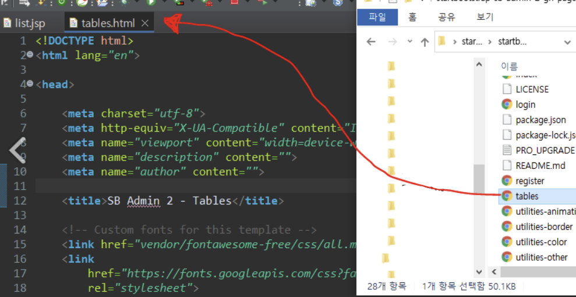576x297 pixels.
Task: Expand the chevron before 'star...' breadcrumb
Action: click(454, 41)
